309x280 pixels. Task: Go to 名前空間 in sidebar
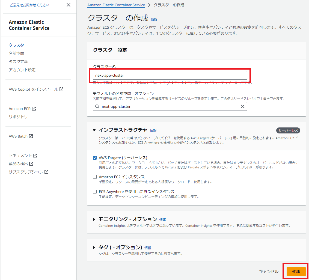pos(16,53)
